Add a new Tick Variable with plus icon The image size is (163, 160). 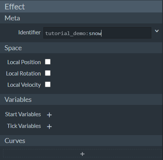pyautogui.click(x=49, y=126)
